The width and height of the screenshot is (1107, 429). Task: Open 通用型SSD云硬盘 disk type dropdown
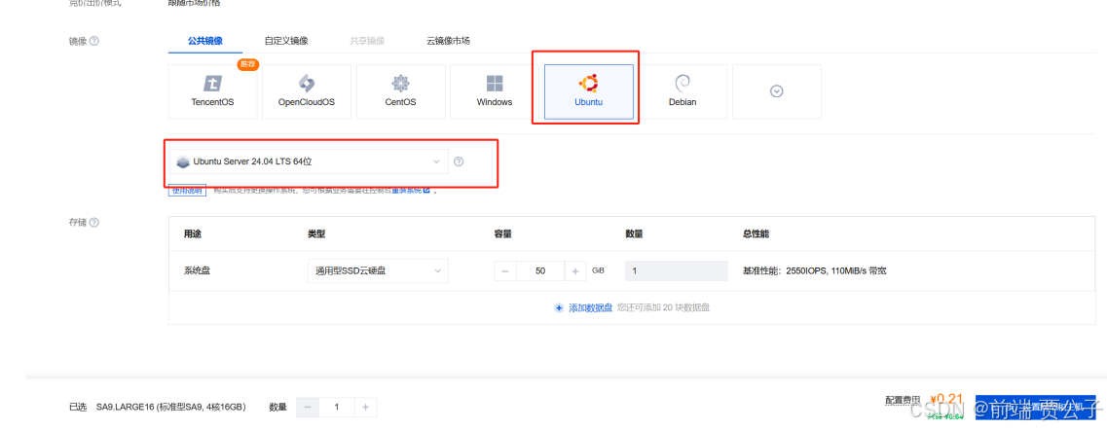tap(378, 271)
